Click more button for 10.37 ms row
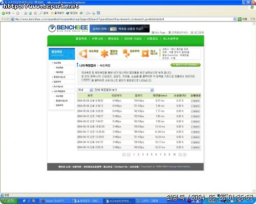 (196, 147)
